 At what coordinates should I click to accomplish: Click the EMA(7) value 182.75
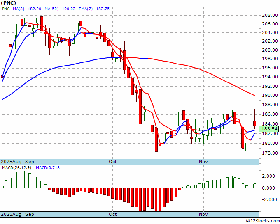coord(103,9)
